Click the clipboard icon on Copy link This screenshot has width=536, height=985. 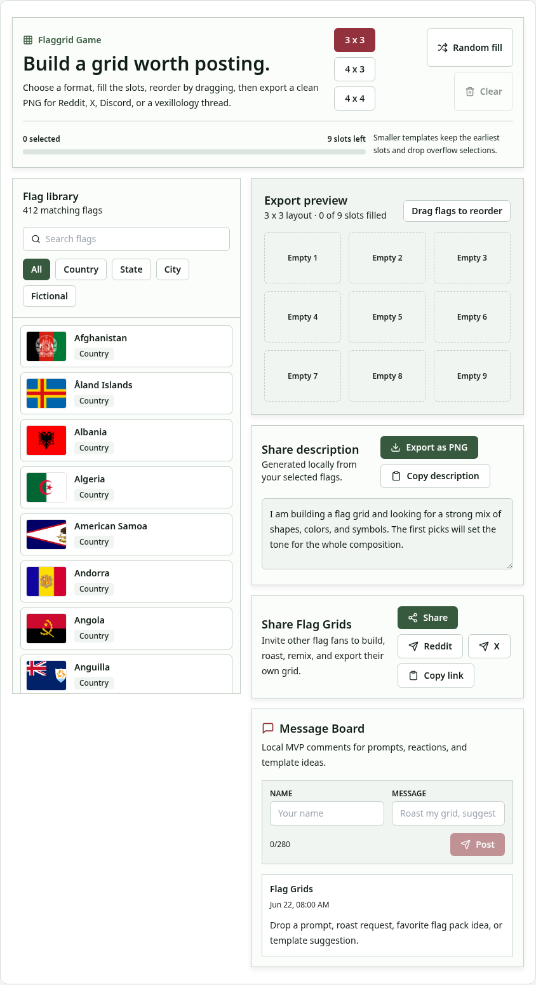click(413, 676)
